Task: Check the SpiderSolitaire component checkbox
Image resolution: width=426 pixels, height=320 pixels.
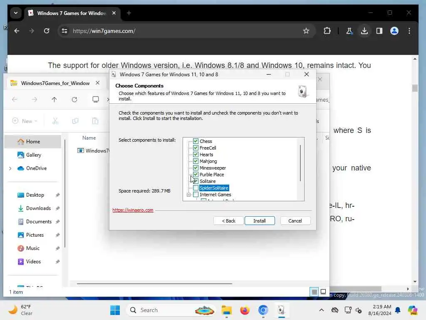Action: (x=196, y=188)
